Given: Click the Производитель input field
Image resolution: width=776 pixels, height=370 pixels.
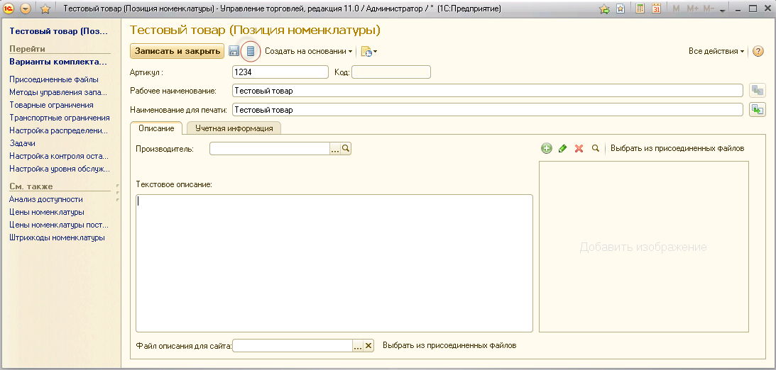Looking at the screenshot, I should [270, 148].
